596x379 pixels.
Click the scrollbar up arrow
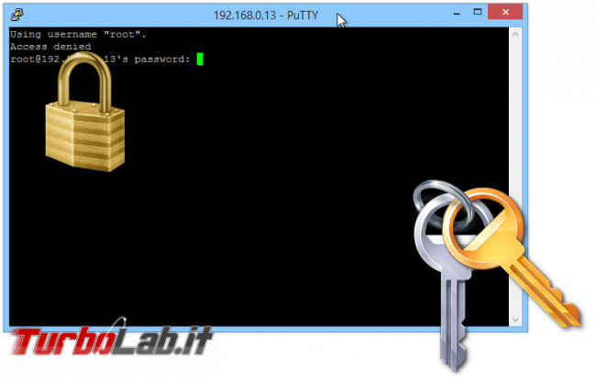point(515,34)
